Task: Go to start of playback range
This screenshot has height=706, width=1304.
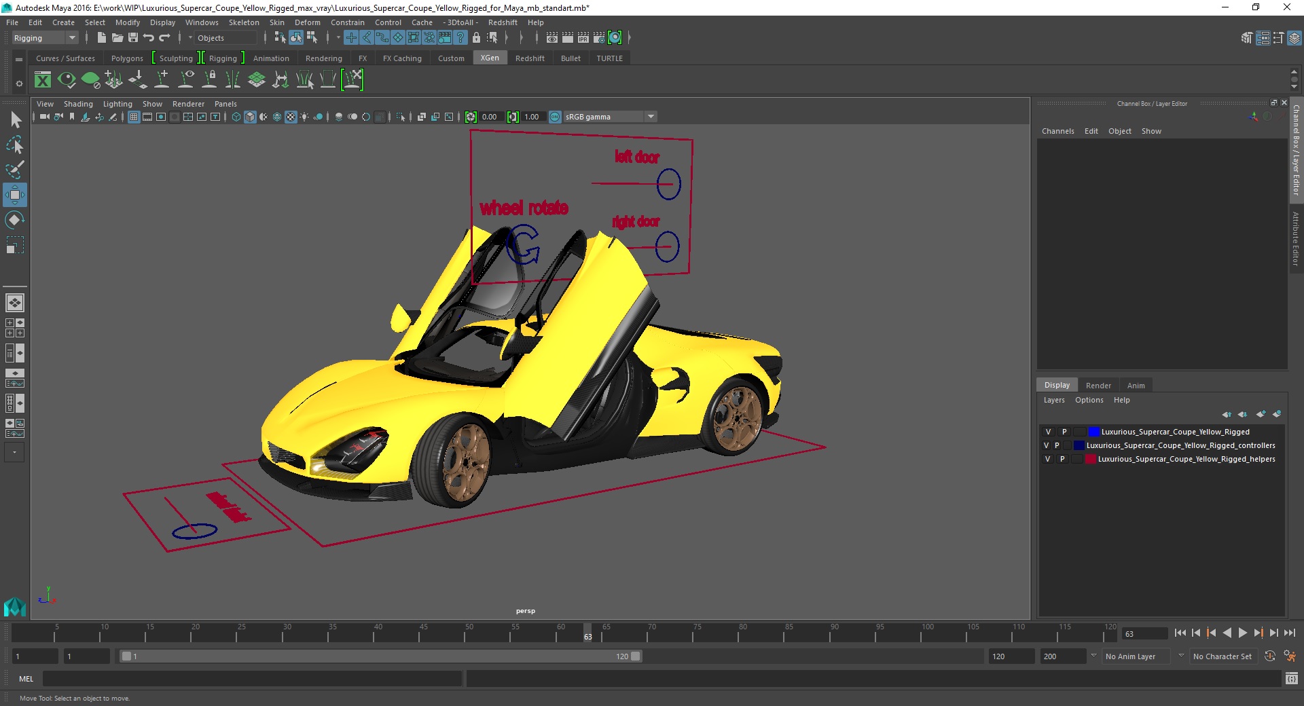Action: click(x=1180, y=633)
